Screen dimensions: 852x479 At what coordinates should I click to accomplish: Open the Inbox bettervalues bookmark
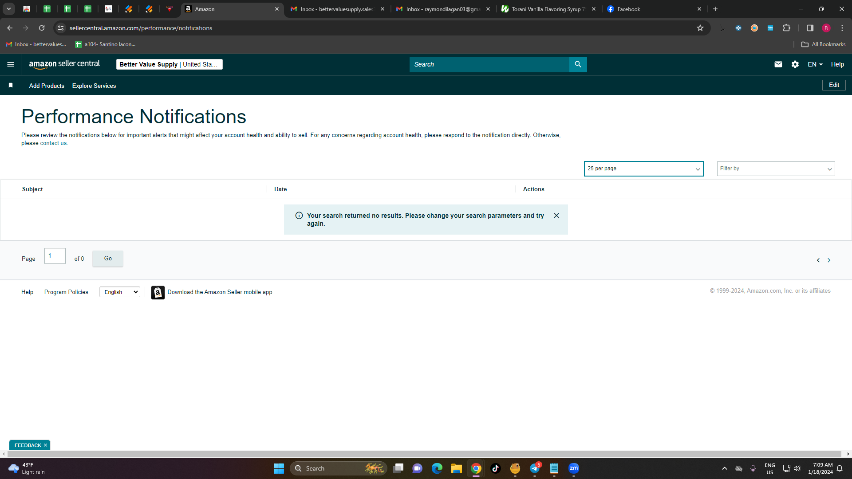36,44
